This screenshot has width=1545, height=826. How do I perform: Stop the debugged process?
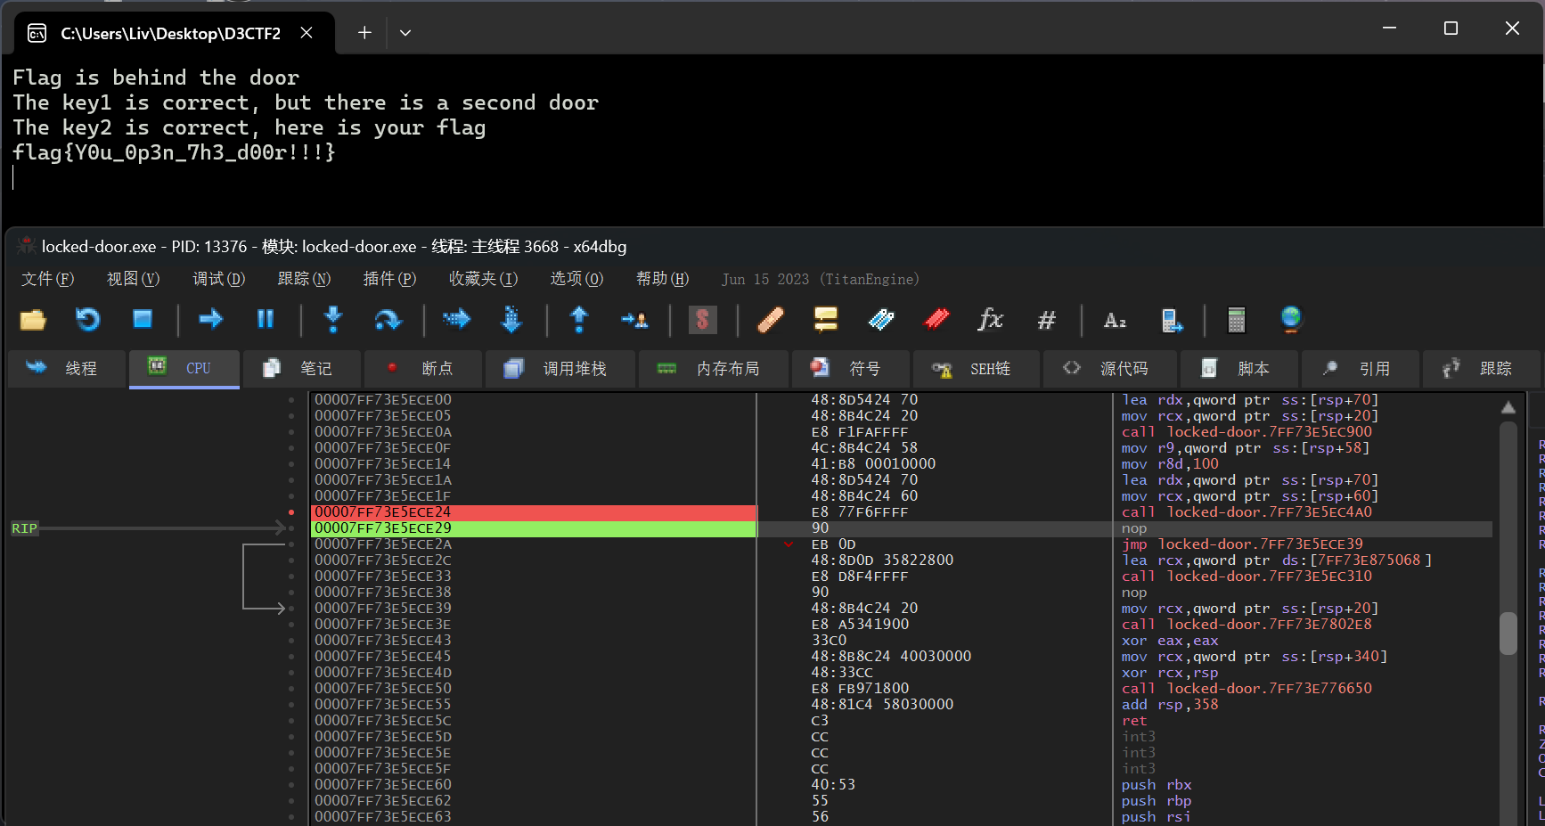point(143,320)
